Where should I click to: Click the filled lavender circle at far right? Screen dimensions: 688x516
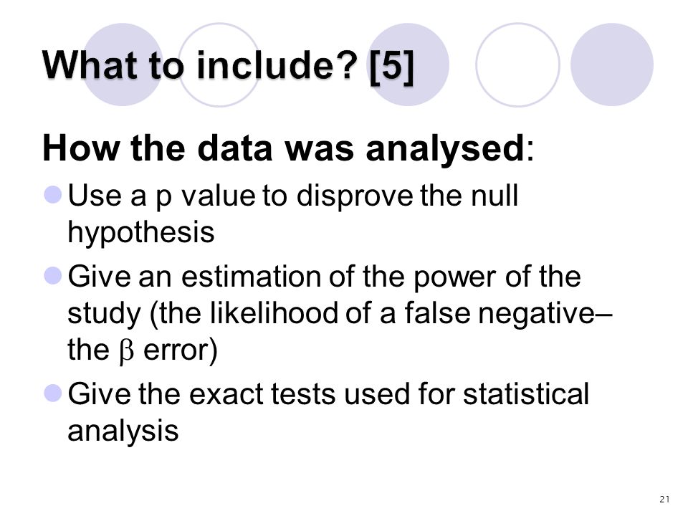point(611,64)
